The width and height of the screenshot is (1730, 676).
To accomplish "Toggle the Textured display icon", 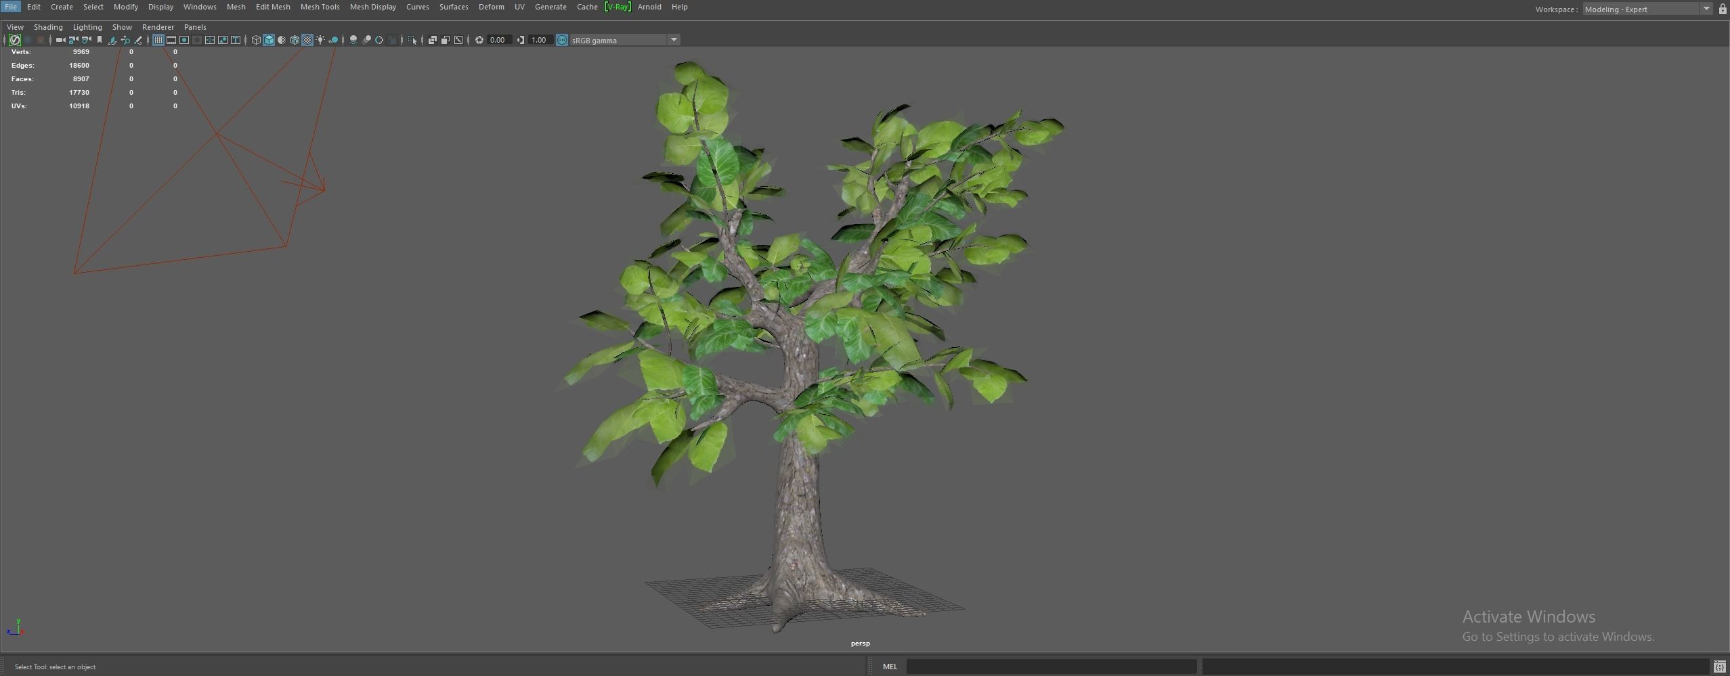I will pos(307,40).
